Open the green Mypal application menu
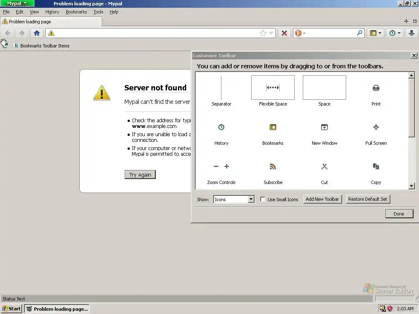 point(17,3)
